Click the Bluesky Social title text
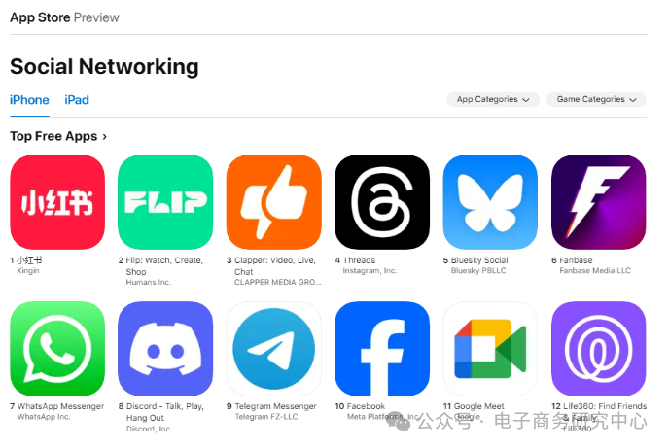669x448 pixels. point(479,260)
